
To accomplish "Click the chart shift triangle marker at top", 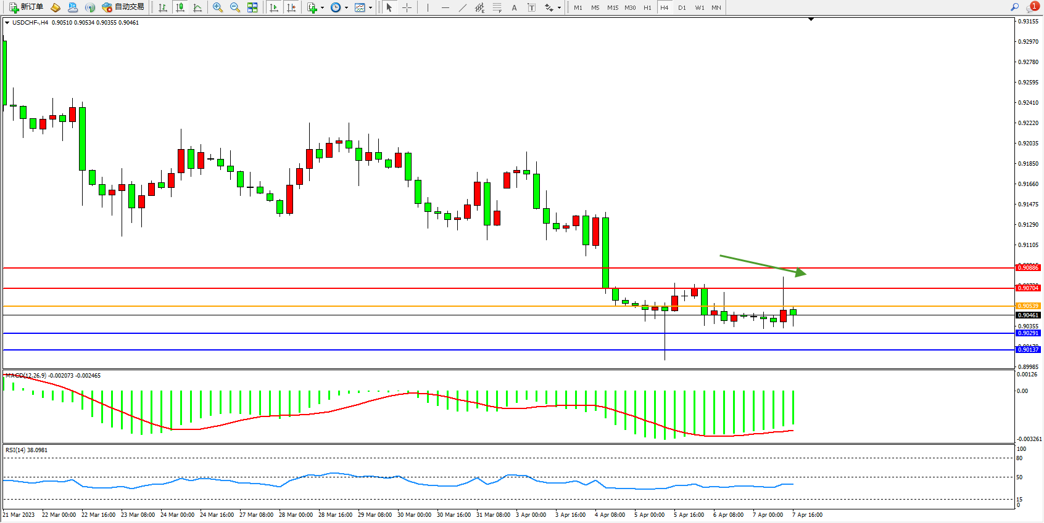I will click(811, 20).
